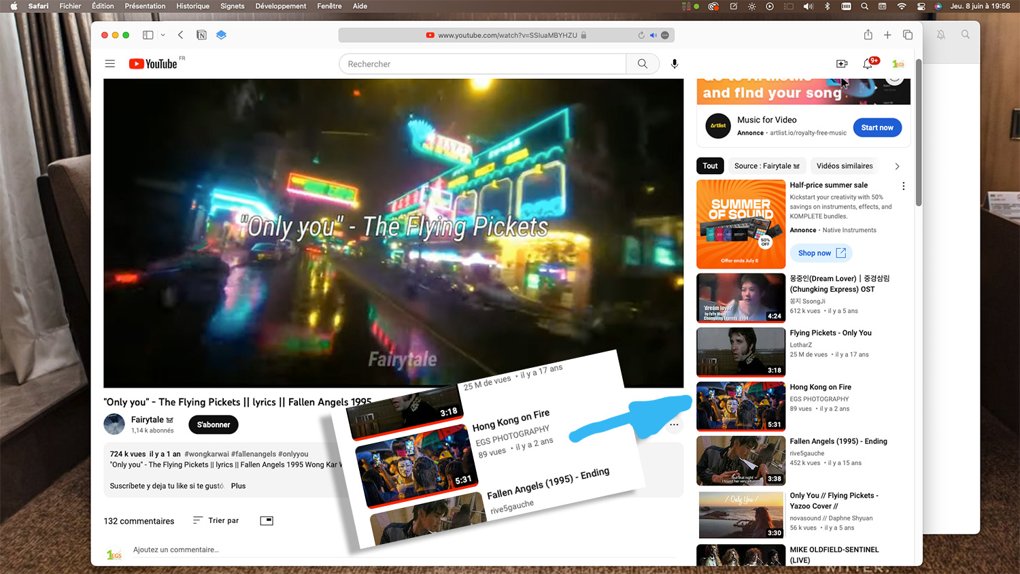Start voice search with microphone icon

675,64
